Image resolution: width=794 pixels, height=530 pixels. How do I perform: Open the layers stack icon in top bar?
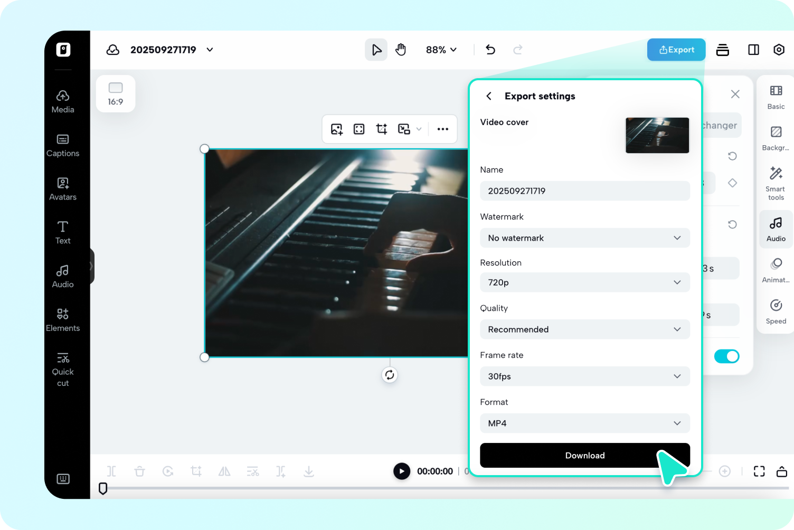coord(723,50)
